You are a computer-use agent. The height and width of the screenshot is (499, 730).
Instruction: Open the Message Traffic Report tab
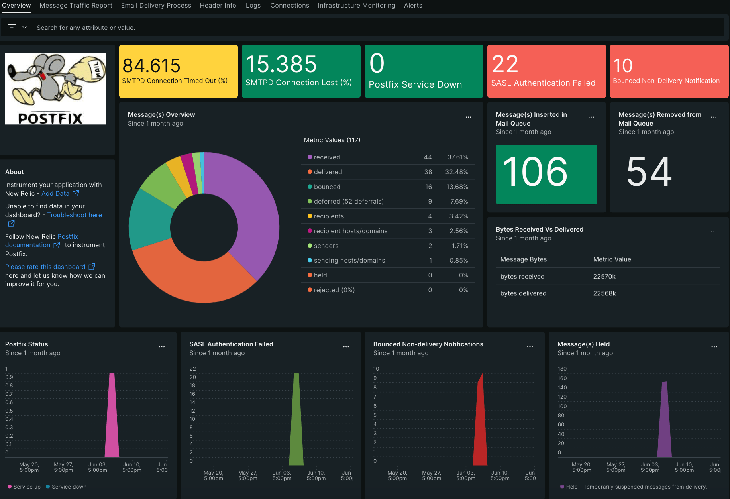(76, 6)
